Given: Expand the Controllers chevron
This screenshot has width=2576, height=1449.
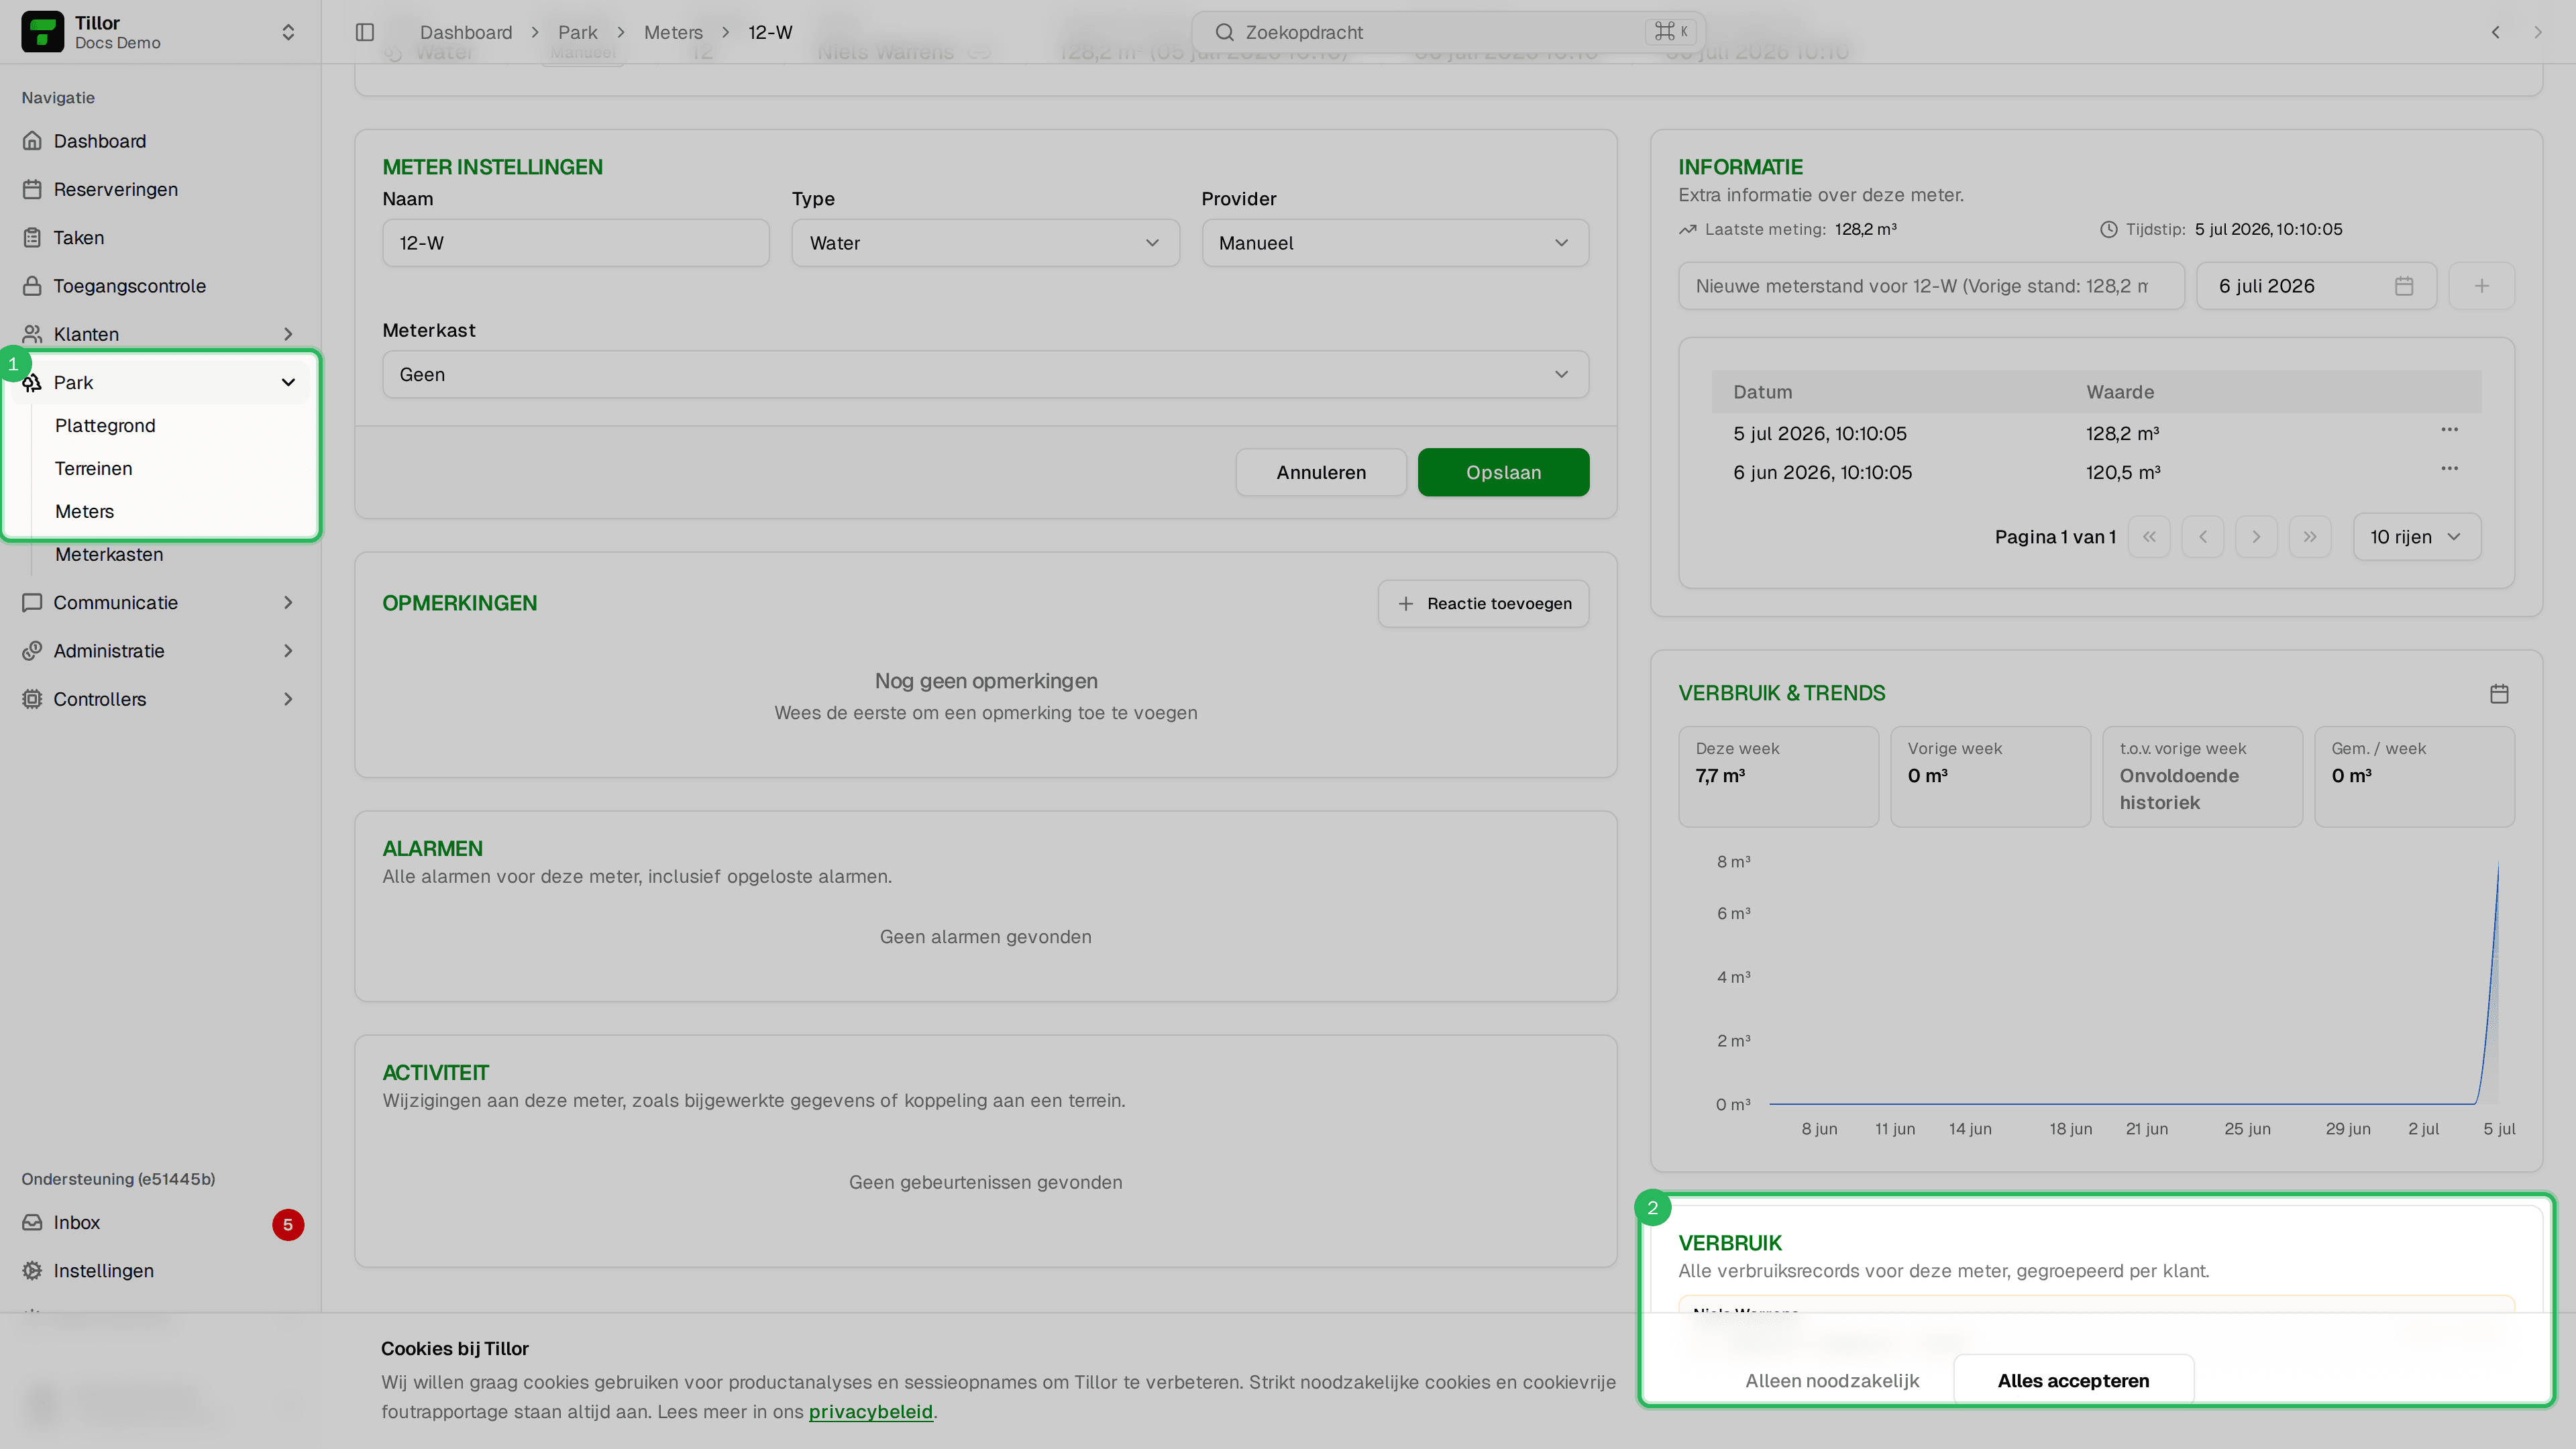Looking at the screenshot, I should tap(288, 699).
